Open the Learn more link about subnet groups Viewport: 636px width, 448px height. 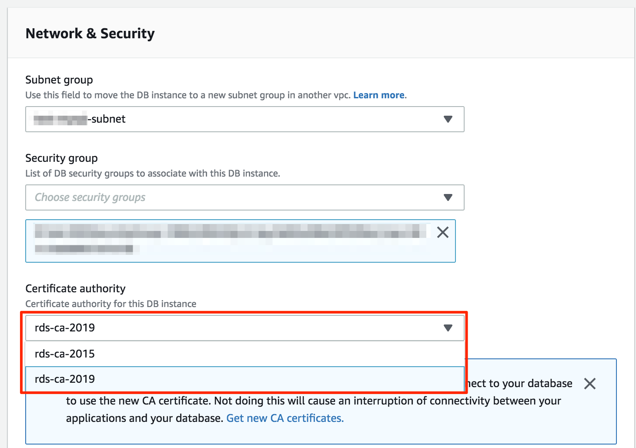378,95
